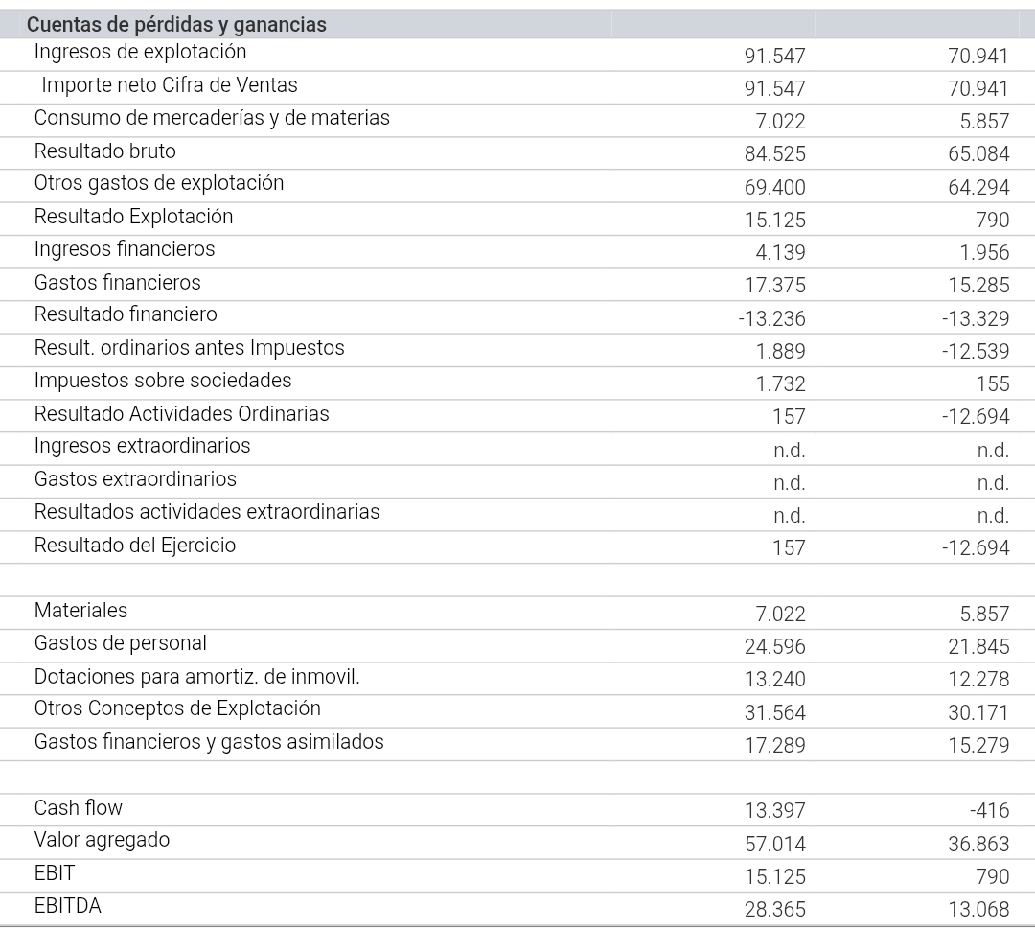Screen dimensions: 1035x929
Task: Click the Resultado del Ejercicio value -12.694
Action: pyautogui.click(x=976, y=548)
